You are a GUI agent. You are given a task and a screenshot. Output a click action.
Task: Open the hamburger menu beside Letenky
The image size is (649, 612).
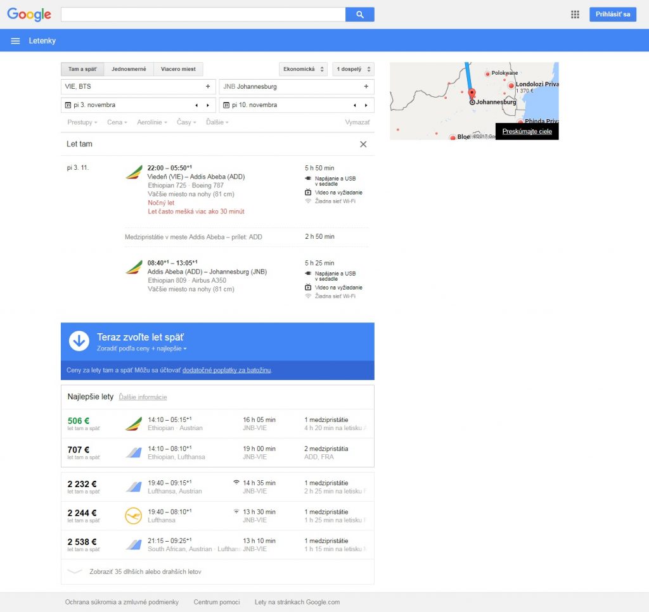click(x=15, y=41)
